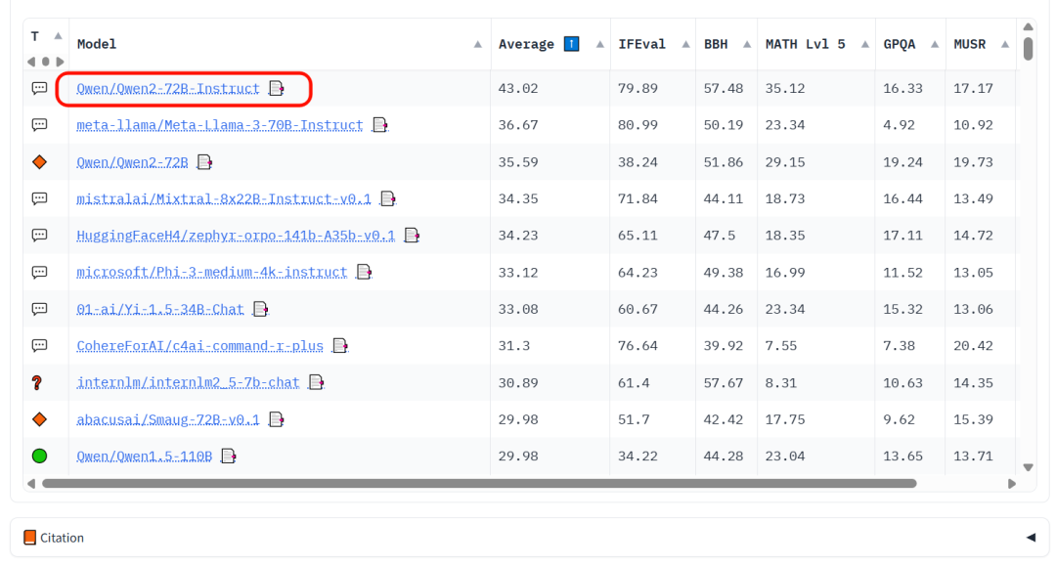Click the scroll-down arrow of table scrollbar

(x=1028, y=467)
